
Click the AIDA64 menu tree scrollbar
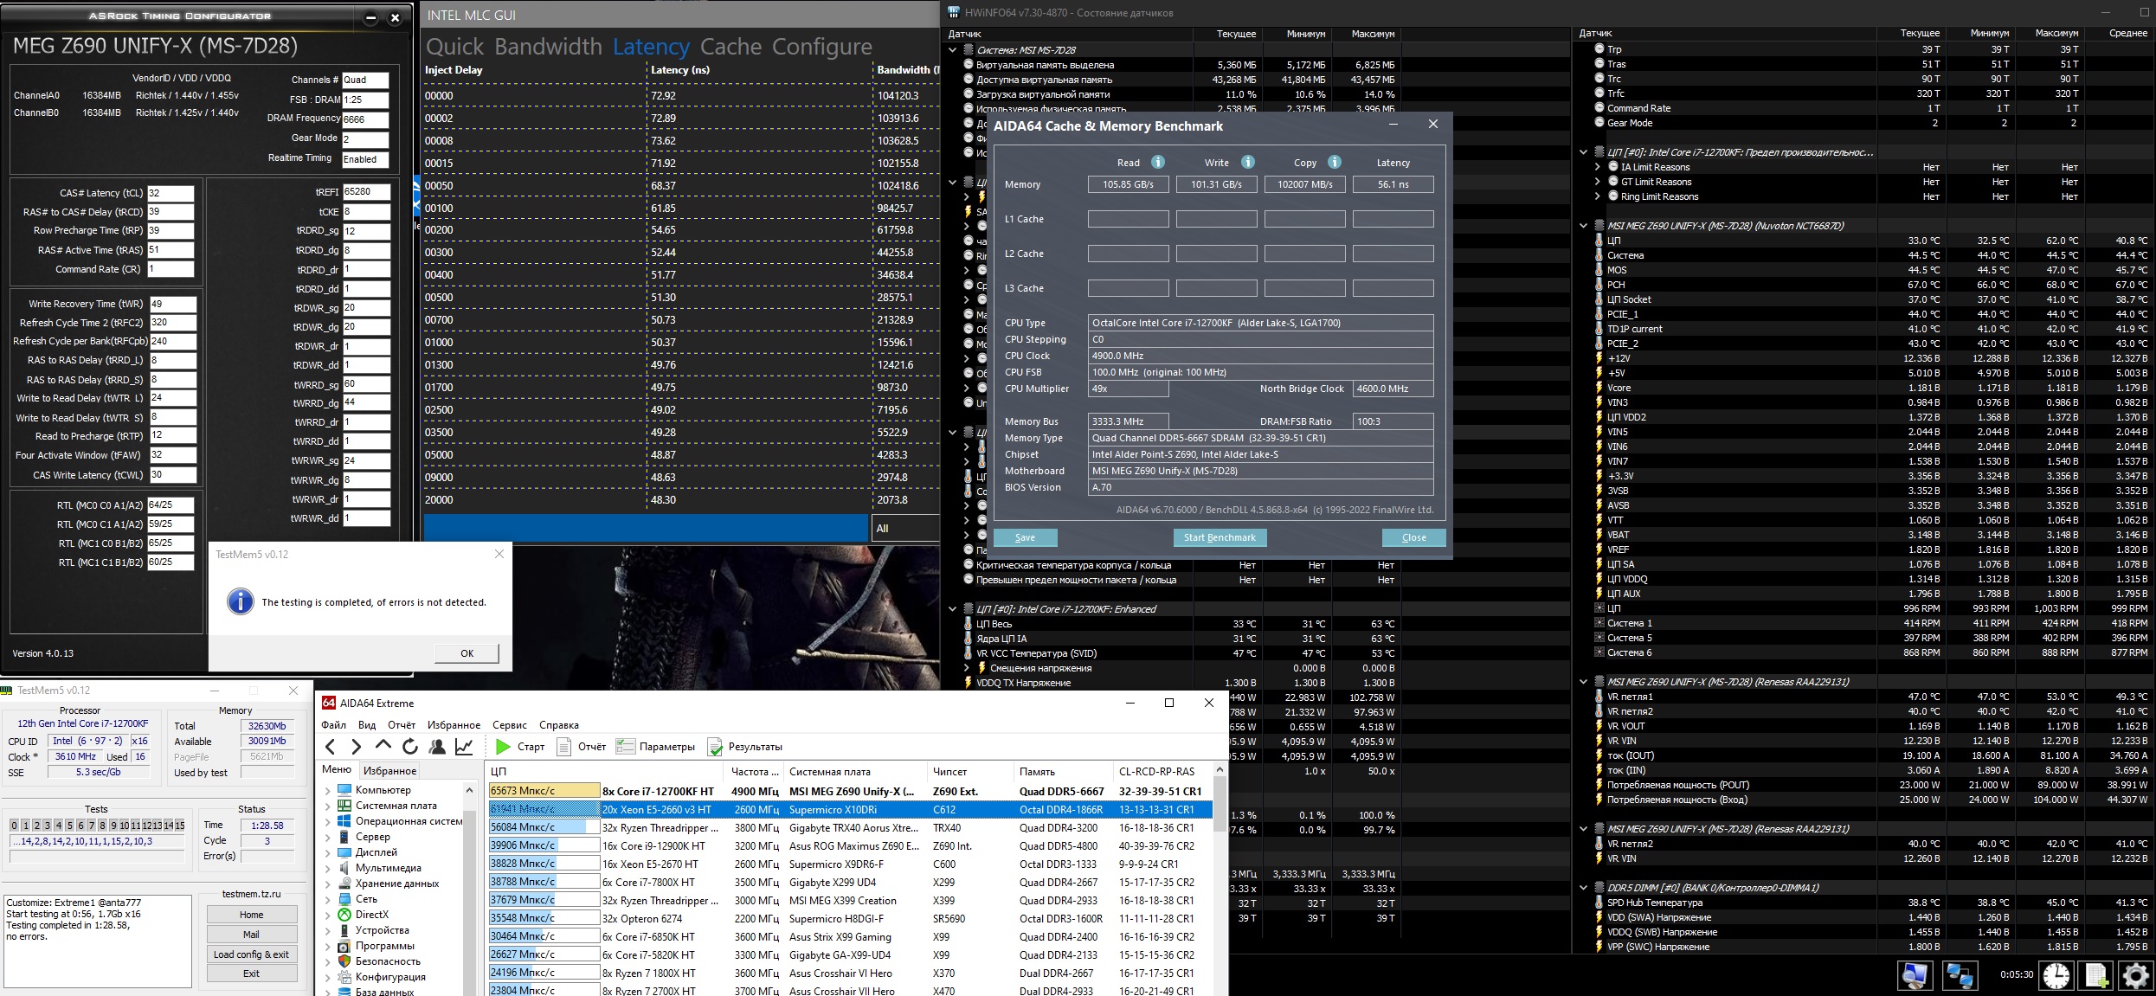click(x=470, y=891)
